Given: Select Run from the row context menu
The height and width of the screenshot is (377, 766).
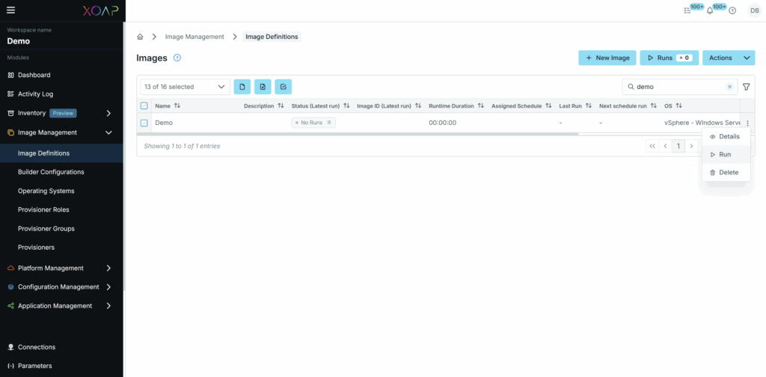Looking at the screenshot, I should pos(724,154).
